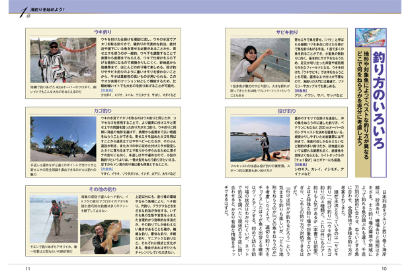This screenshot has width=410, height=277.
Task: Click the large vertical title 釣り方のいろいろ
Action: tap(379, 100)
